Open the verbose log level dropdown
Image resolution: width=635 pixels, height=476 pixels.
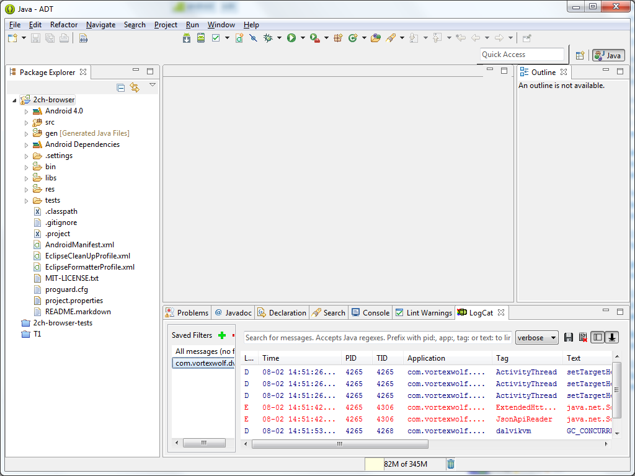[536, 338]
